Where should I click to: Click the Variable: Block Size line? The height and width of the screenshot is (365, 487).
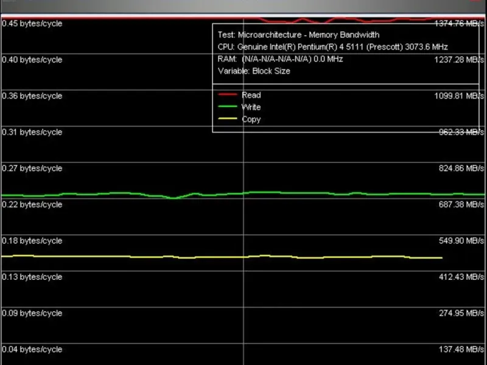254,71
